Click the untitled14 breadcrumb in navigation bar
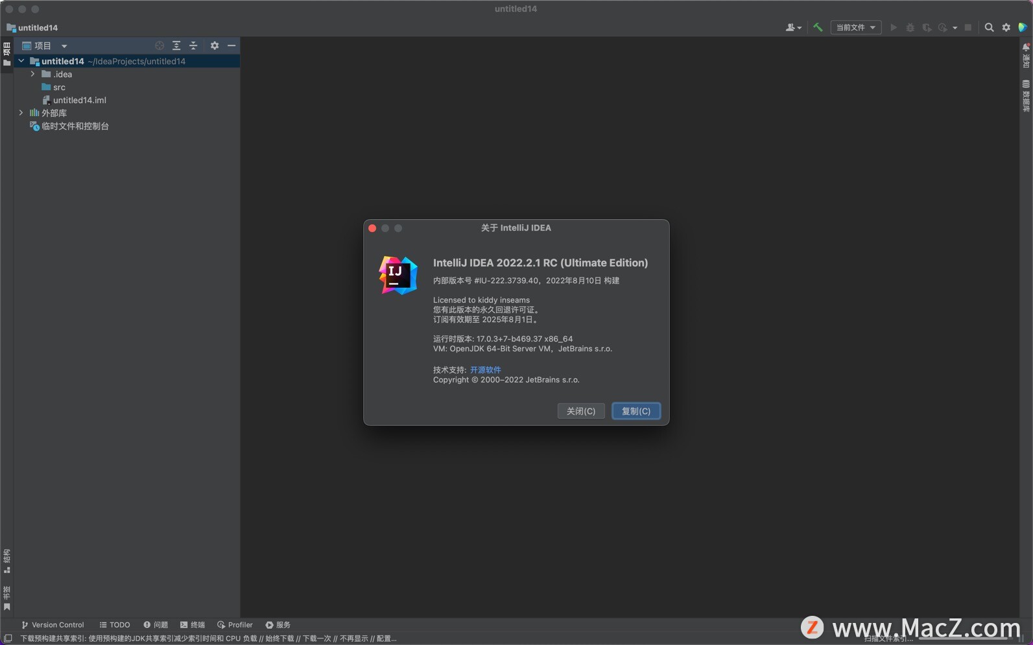 [x=32, y=28]
